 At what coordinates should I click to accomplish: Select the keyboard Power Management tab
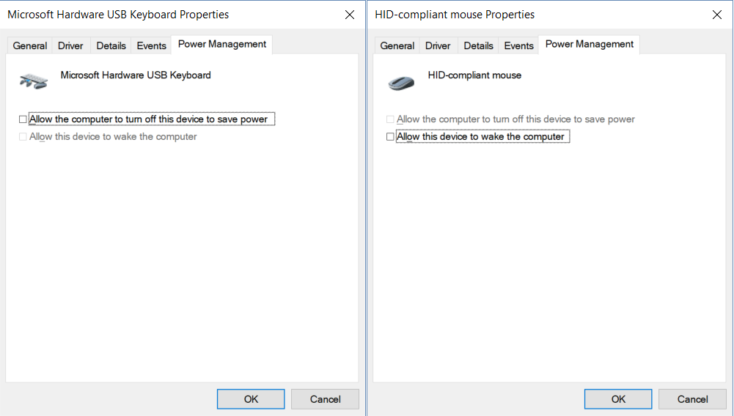coord(222,45)
